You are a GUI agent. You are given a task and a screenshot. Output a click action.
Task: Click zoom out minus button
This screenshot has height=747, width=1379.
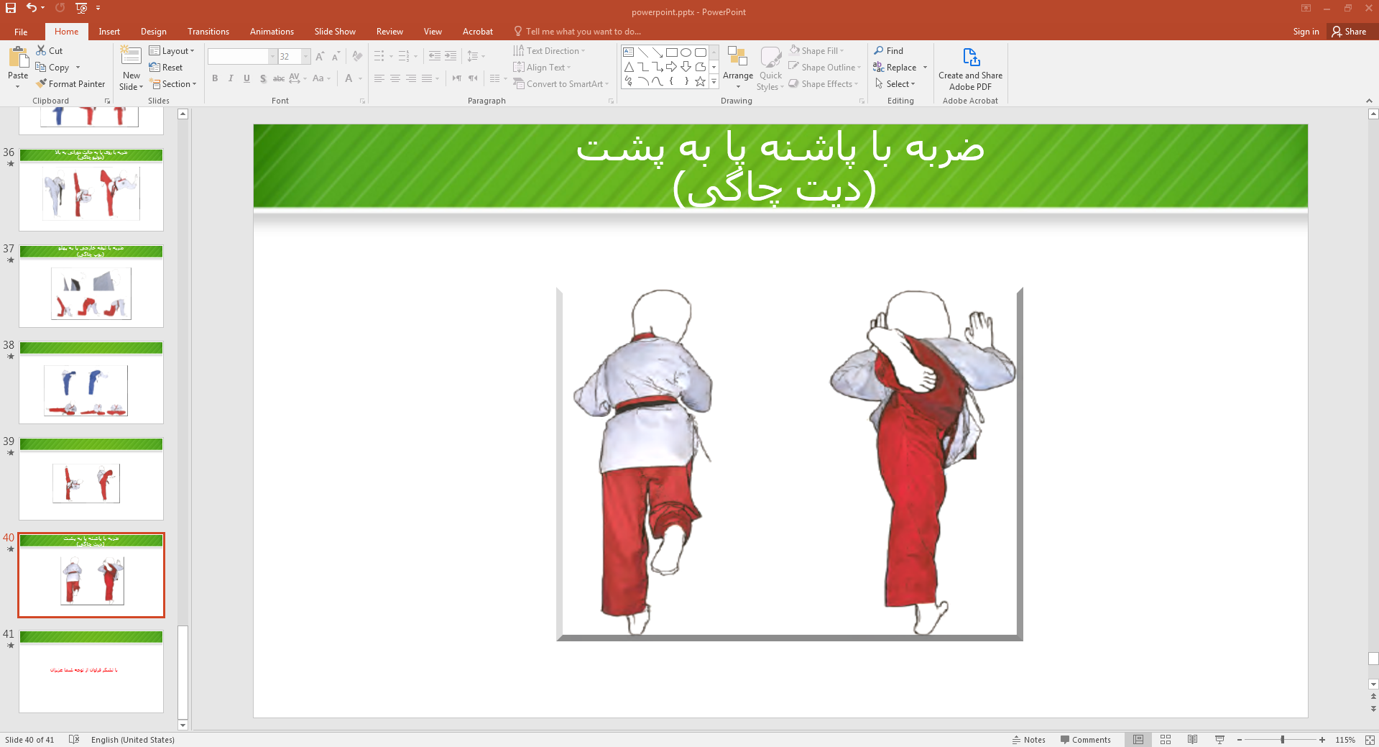click(x=1240, y=740)
